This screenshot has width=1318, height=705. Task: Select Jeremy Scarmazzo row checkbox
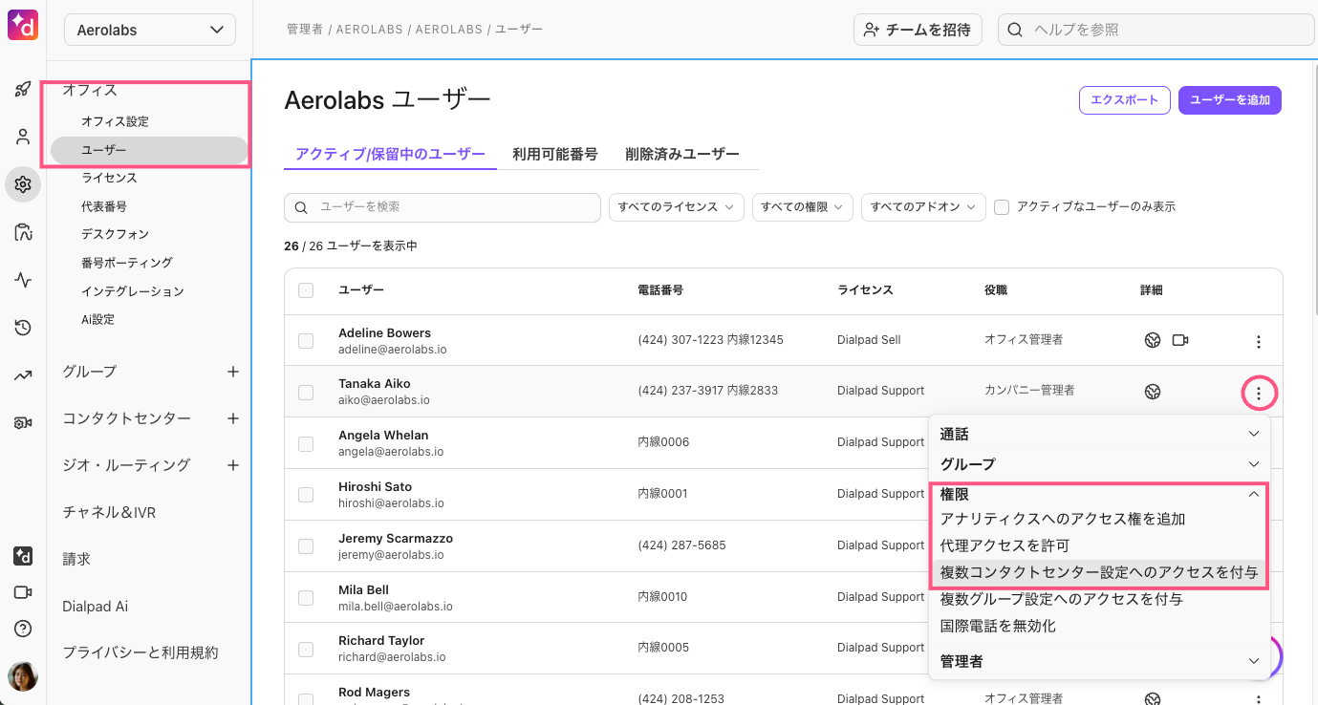306,546
